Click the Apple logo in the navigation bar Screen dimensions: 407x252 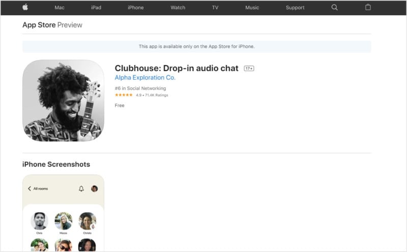tap(25, 7)
